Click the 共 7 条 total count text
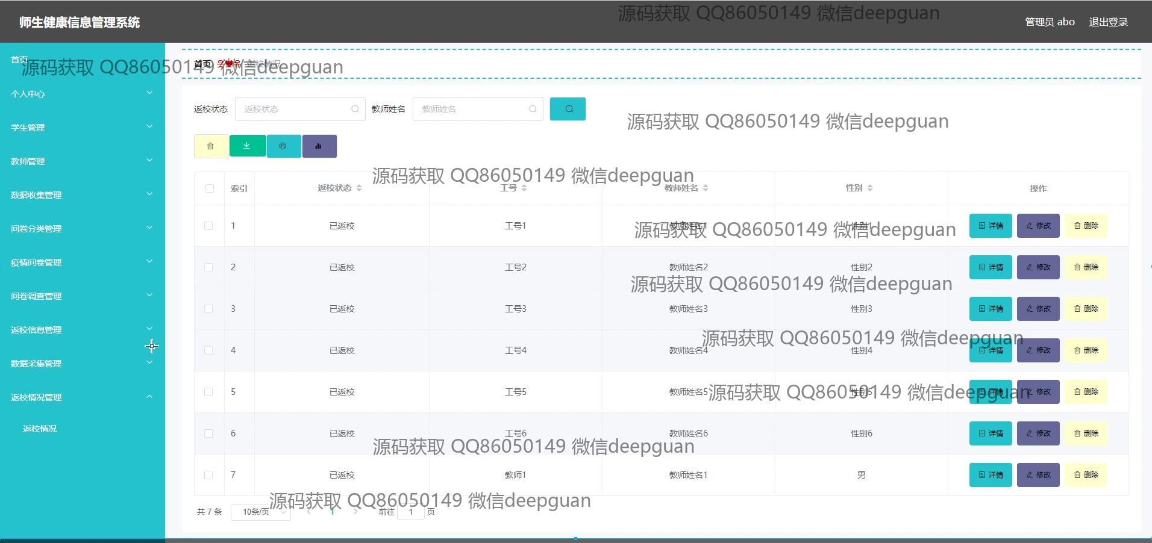1152x543 pixels. coord(209,512)
